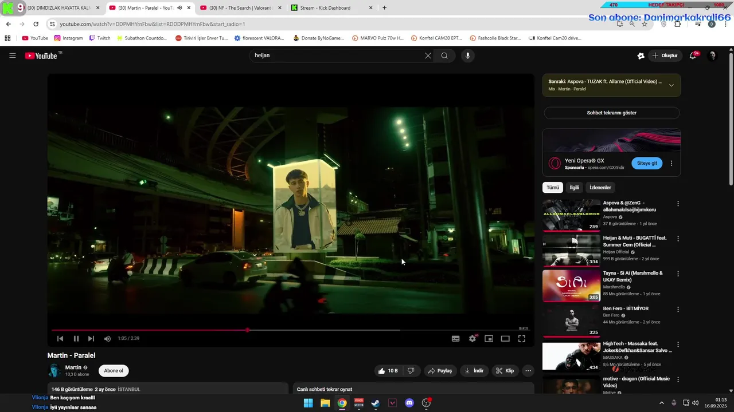Viewport: 734px width, 412px height.
Task: Open File Explorer from taskbar
Action: [325, 403]
